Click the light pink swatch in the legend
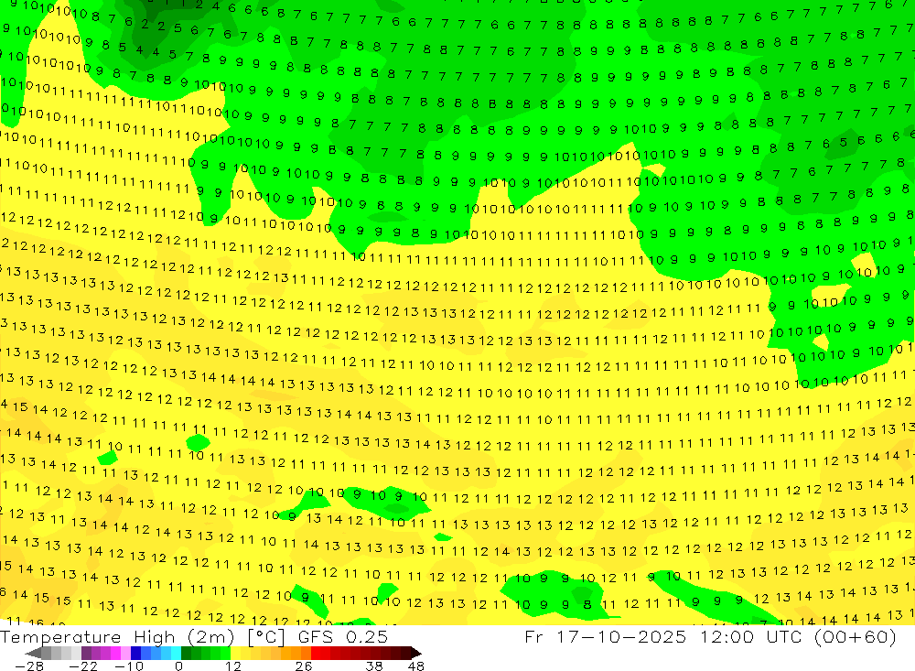Viewport: 915px width, 671px height. pos(125,653)
